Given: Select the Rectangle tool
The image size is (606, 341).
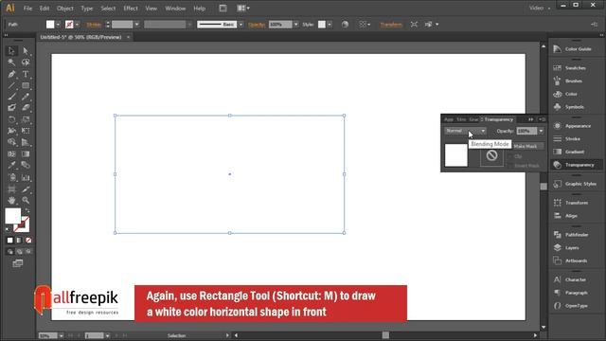Looking at the screenshot, I should pos(26,85).
